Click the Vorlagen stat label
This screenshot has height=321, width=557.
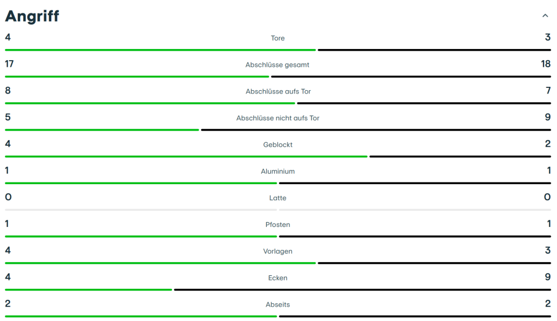[278, 251]
